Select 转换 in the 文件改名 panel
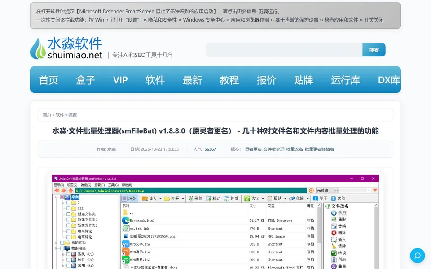This screenshot has width=431, height=269. point(339,253)
